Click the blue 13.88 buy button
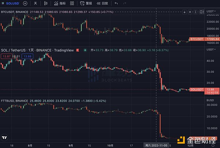220x148 pixels. pos(27,56)
